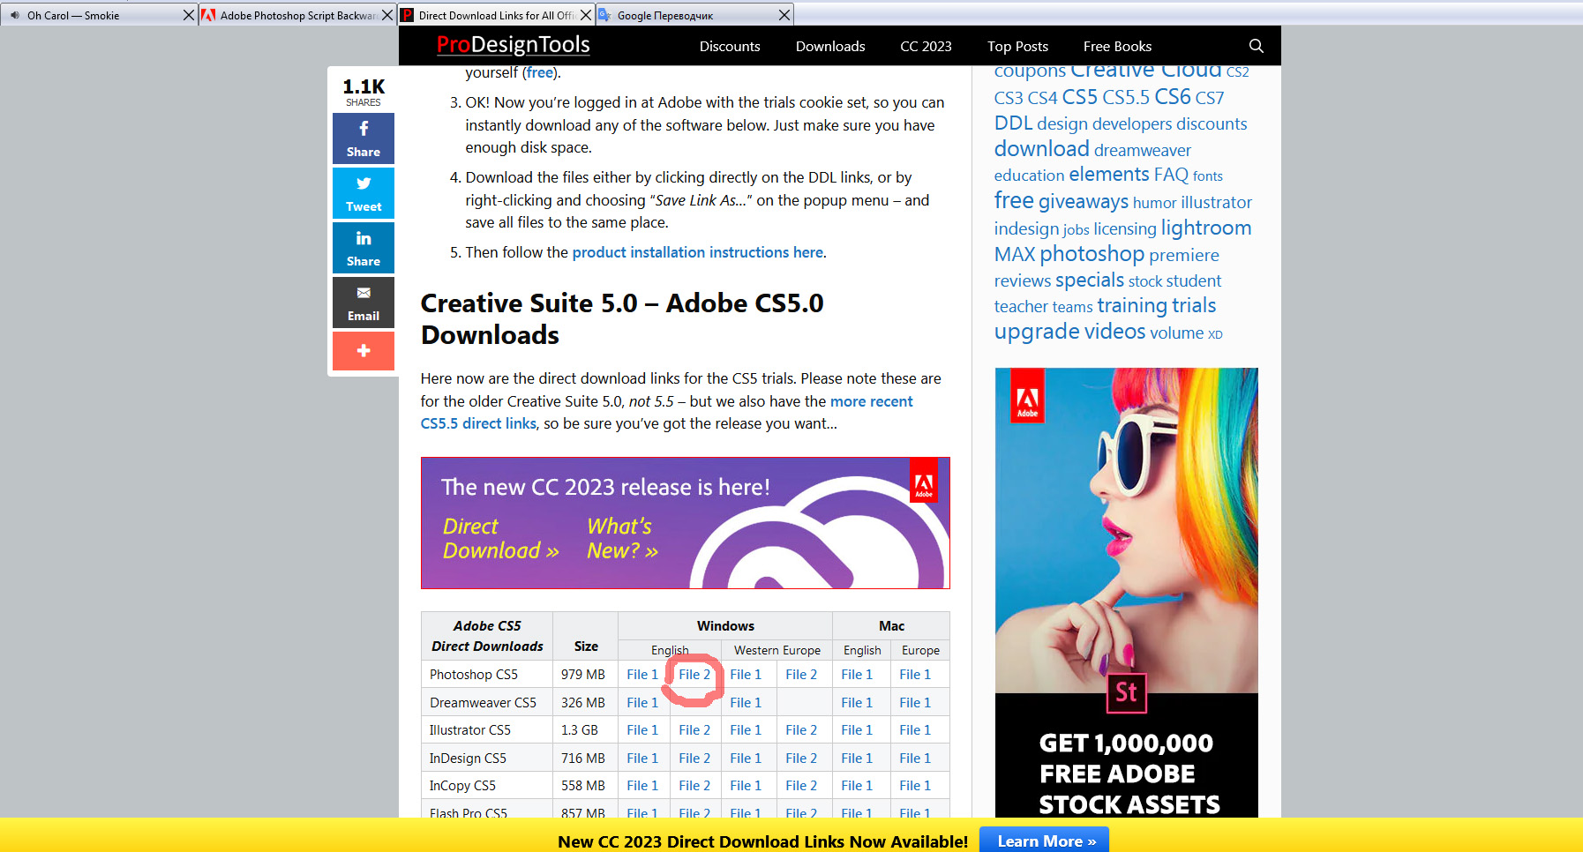Tweet this article
Screen dimensions: 1583x852
(363, 193)
